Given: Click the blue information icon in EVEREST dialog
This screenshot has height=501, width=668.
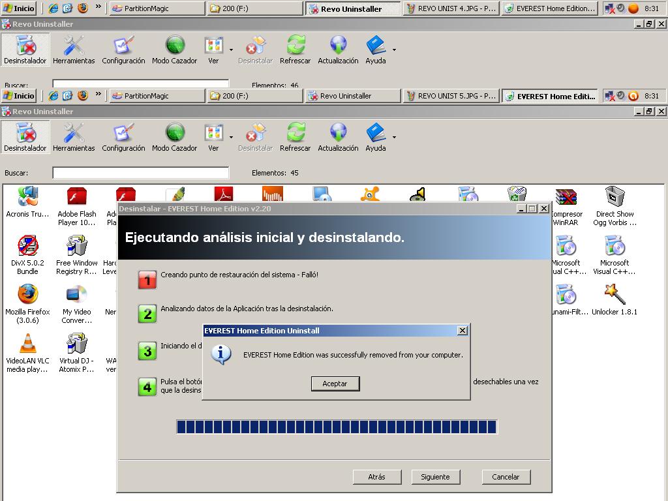Looking at the screenshot, I should click(x=221, y=354).
